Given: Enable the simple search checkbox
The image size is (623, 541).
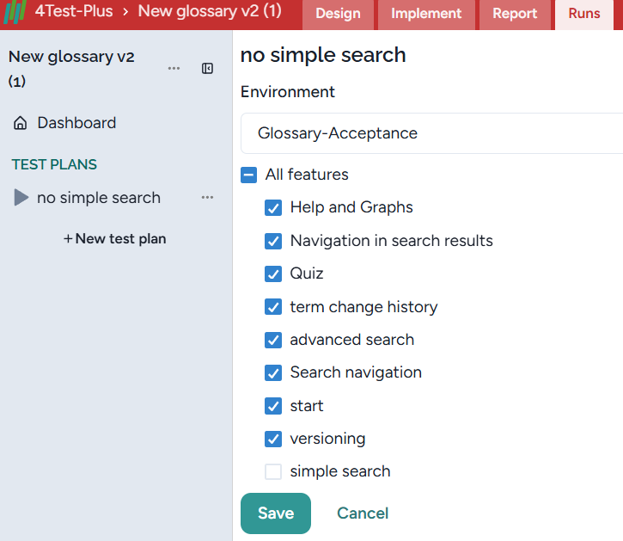Looking at the screenshot, I should (x=273, y=471).
